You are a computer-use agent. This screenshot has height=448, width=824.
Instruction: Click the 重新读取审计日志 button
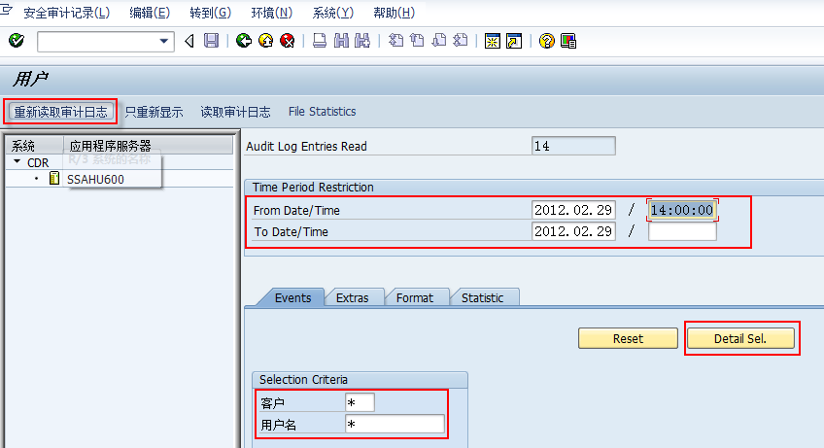click(x=61, y=112)
